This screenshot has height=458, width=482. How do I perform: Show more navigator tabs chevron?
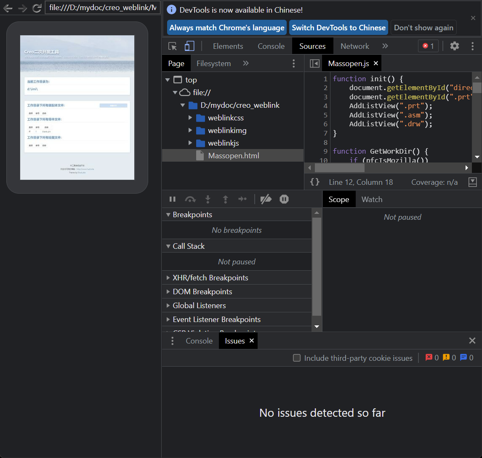click(x=245, y=63)
